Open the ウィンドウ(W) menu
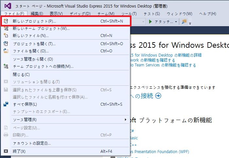 [x=180, y=14]
